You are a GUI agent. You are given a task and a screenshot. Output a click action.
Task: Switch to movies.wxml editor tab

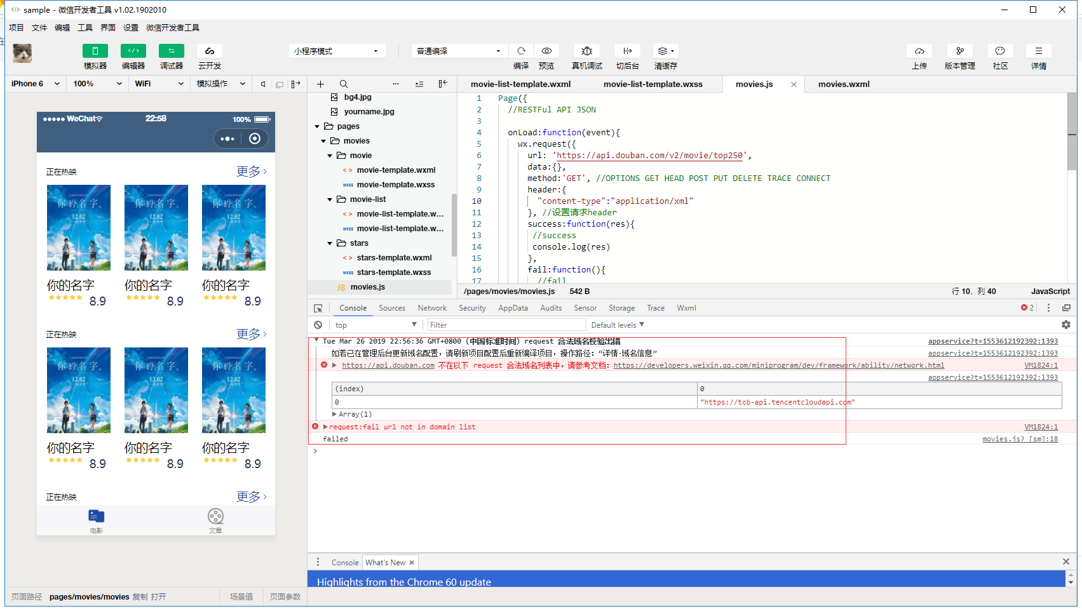coord(844,84)
